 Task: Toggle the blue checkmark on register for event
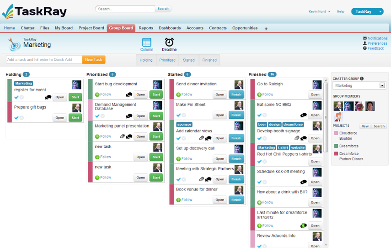tap(16, 97)
